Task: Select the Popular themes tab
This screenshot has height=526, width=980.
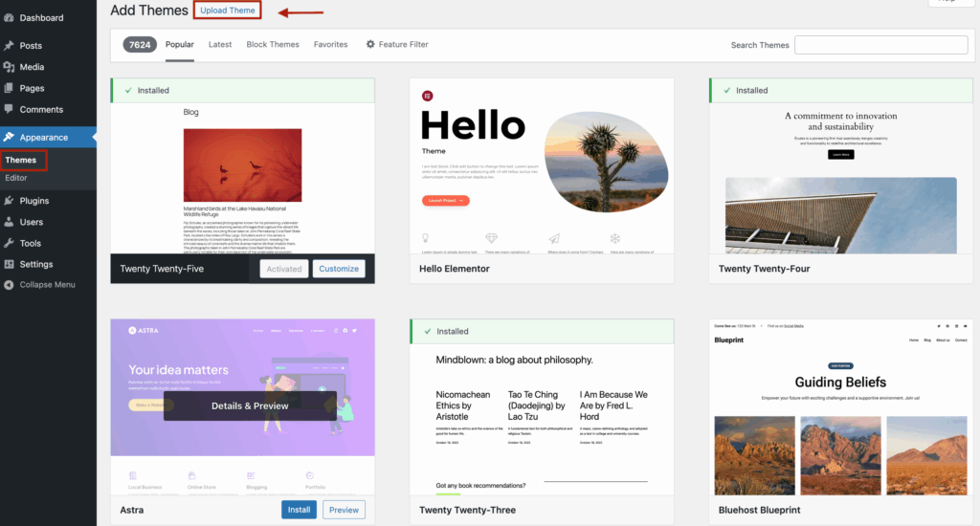Action: 179,44
